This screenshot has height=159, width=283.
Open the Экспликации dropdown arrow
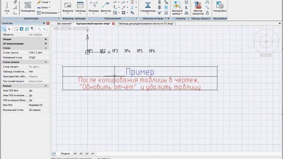coord(59,13)
